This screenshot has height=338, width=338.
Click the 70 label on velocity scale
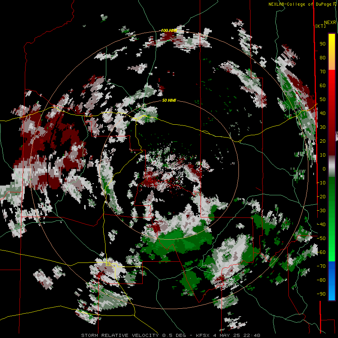[x=323, y=72]
